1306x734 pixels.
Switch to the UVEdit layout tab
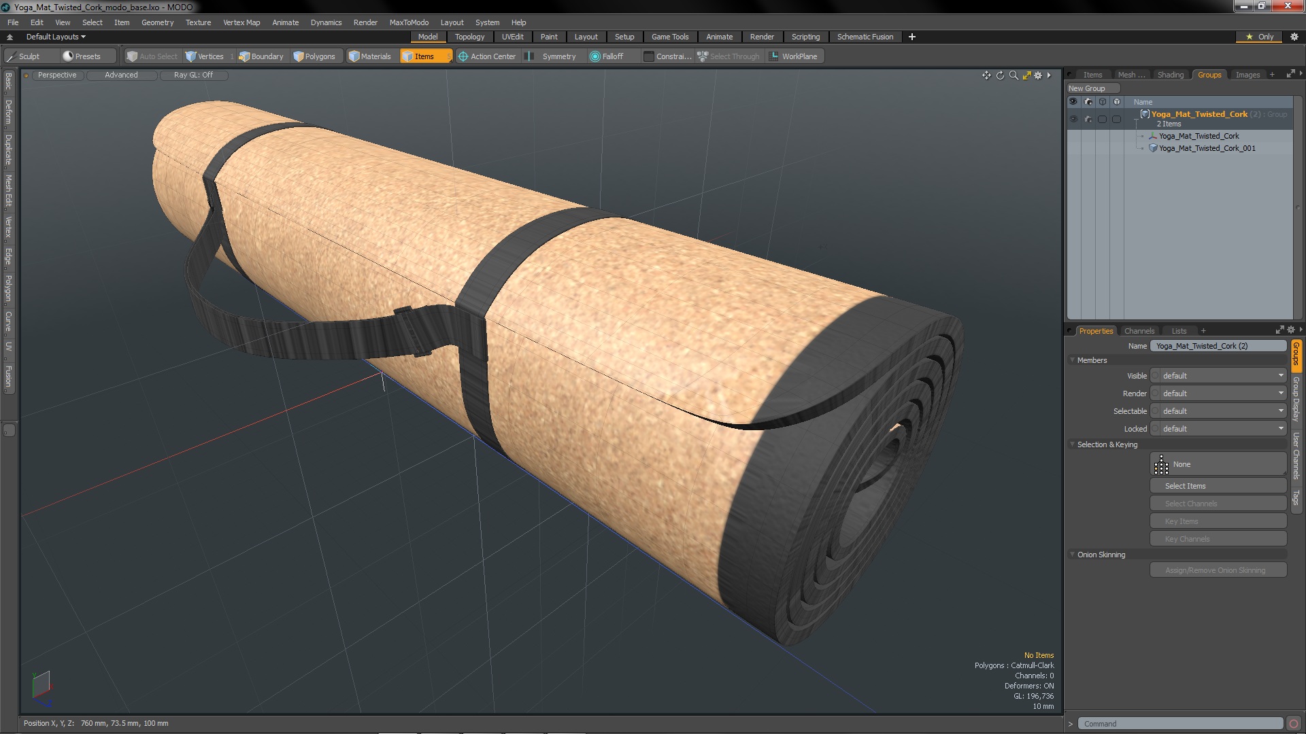[512, 37]
